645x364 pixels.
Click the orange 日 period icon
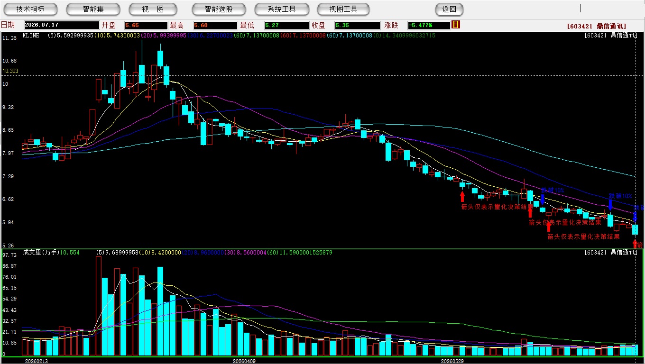(456, 25)
